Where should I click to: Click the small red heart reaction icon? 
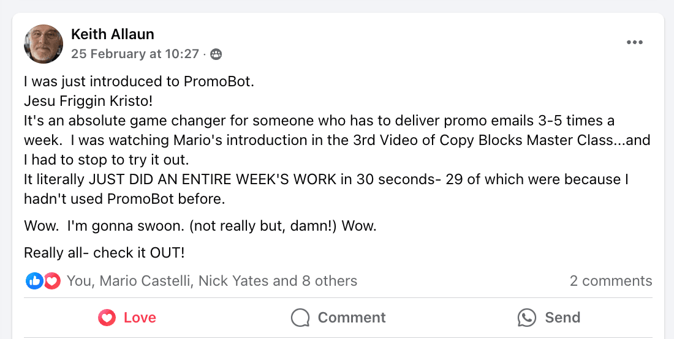tap(53, 281)
